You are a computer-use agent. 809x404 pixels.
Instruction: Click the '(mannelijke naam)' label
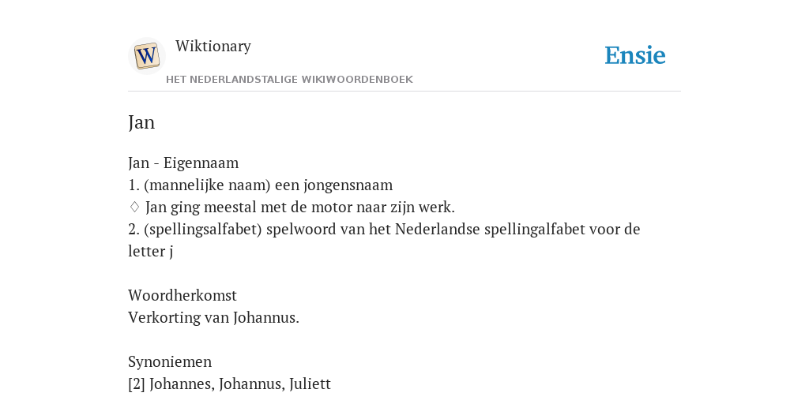tap(208, 185)
